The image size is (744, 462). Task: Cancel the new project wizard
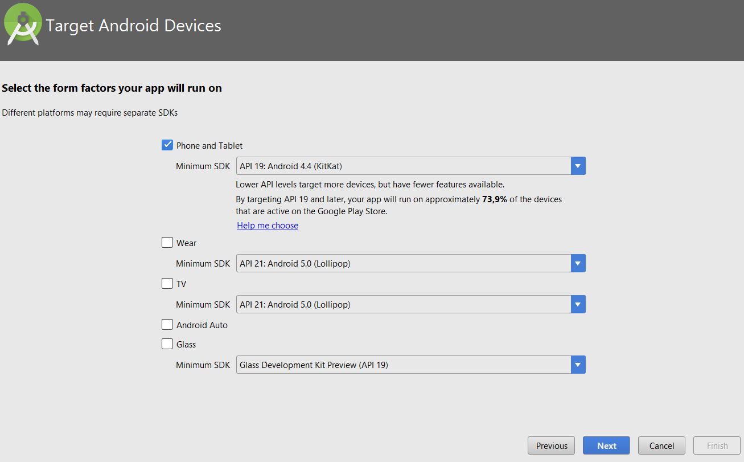[x=661, y=445]
